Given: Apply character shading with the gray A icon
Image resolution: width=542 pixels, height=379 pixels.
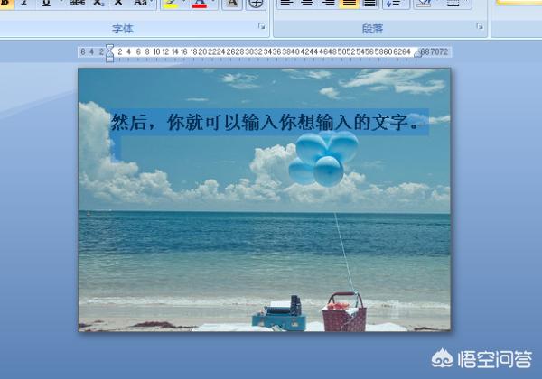Looking at the screenshot, I should (x=232, y=3).
